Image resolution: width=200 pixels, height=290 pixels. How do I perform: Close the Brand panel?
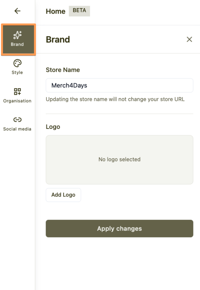189,40
